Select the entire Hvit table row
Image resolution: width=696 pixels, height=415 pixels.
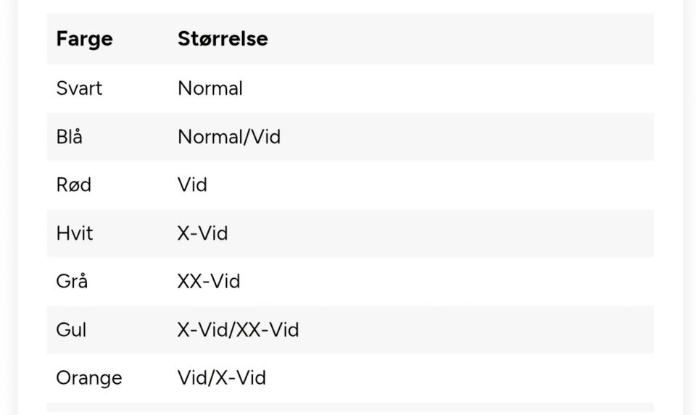point(435,233)
